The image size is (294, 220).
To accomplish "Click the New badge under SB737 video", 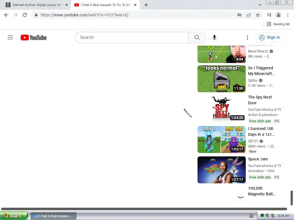I will tap(253, 152).
